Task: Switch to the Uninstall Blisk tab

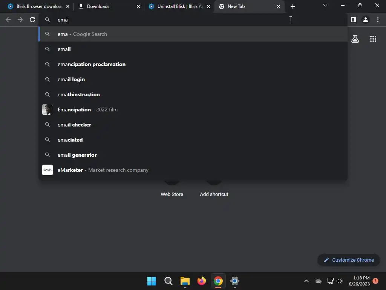Action: [x=179, y=6]
